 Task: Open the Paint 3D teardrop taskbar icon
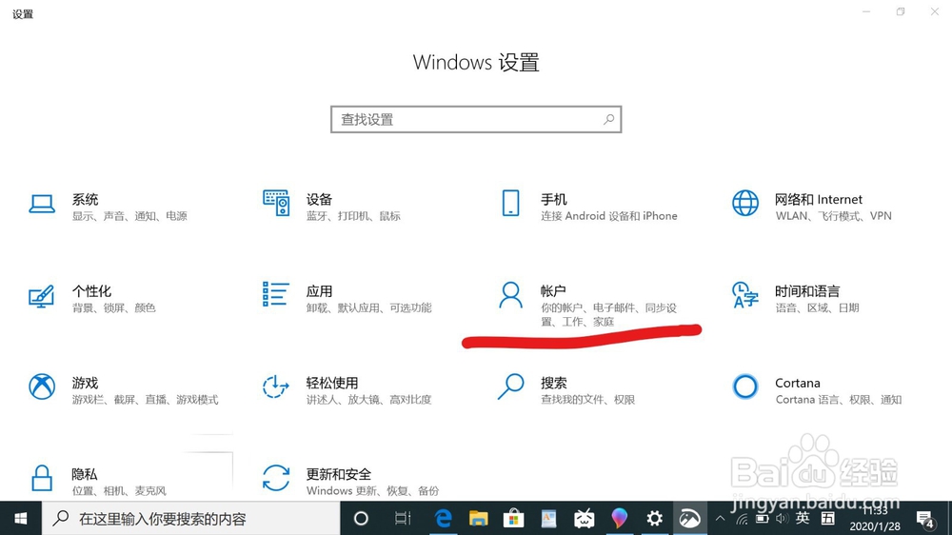[x=620, y=519]
